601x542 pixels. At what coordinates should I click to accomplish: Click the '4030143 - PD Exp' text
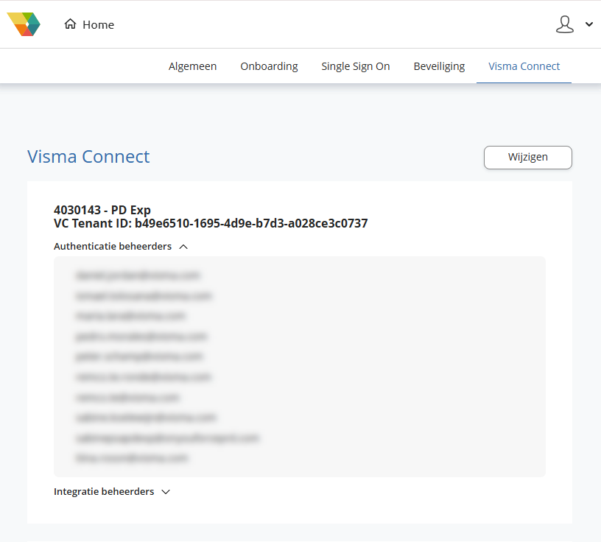[102, 210]
